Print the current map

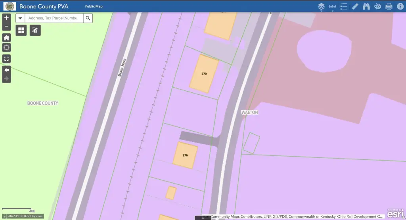click(389, 6)
